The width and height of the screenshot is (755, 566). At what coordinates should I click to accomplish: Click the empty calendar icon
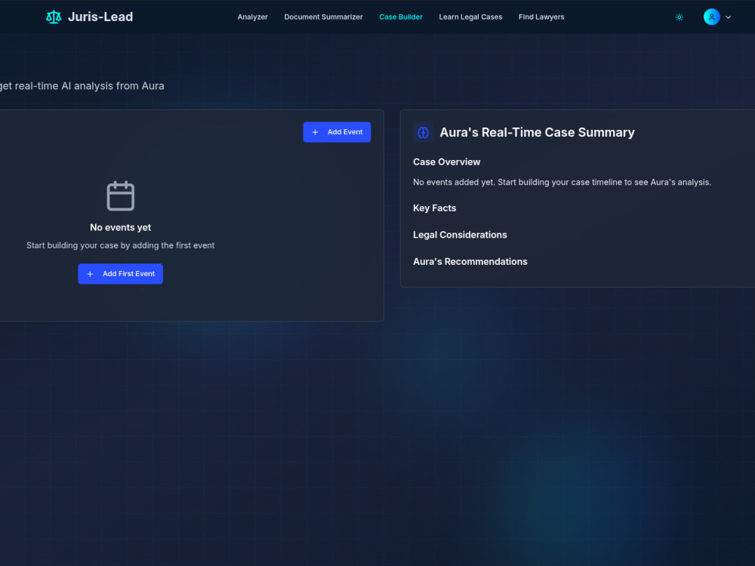point(120,196)
